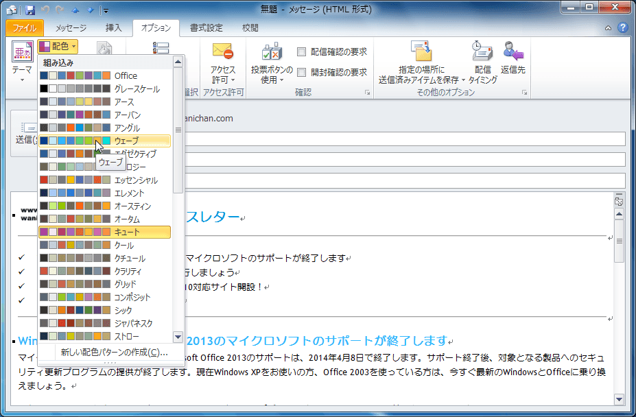Choose the グリッド color scheme
This screenshot has height=417, width=636.
pyautogui.click(x=105, y=285)
